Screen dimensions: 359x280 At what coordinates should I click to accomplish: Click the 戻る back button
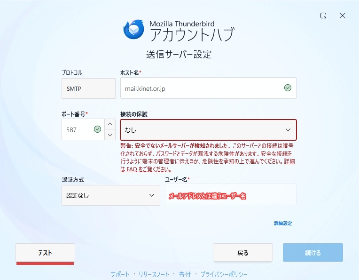pyautogui.click(x=243, y=253)
